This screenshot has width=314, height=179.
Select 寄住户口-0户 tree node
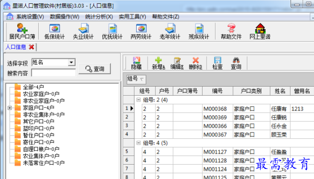pos(38,142)
